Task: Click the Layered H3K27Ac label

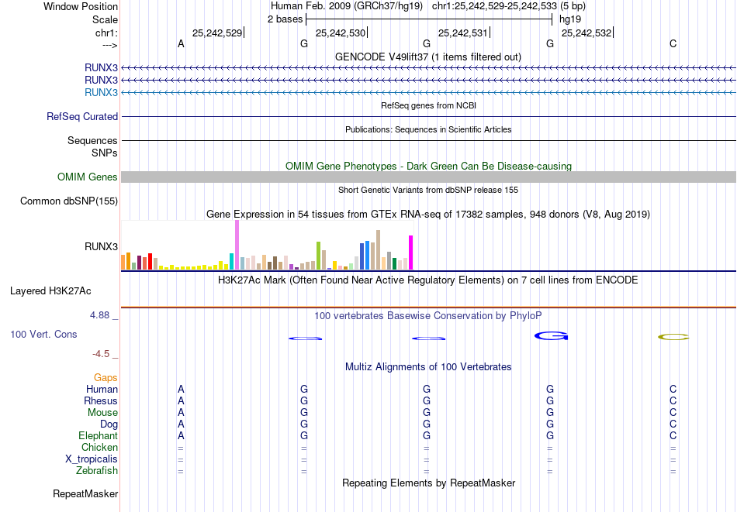Action: 50,291
